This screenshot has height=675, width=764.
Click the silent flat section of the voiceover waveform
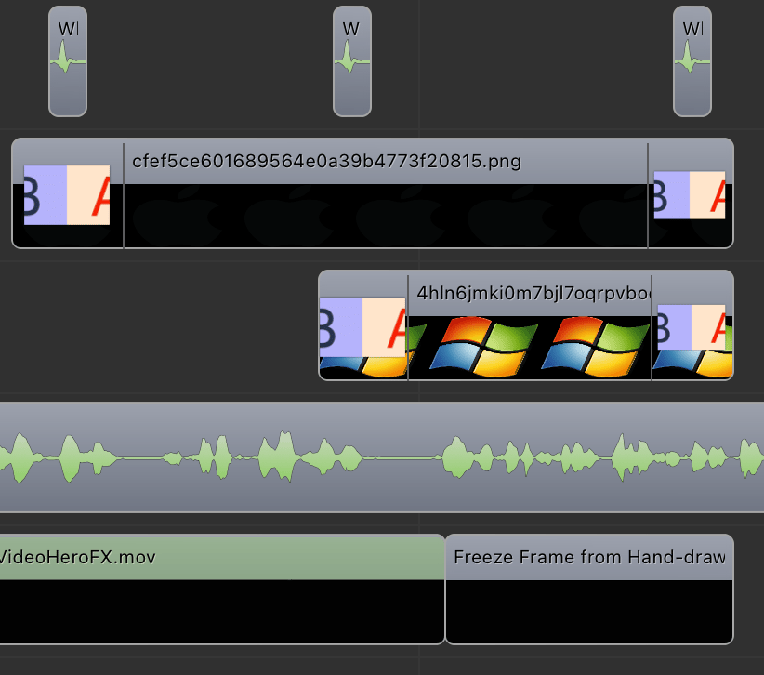[x=402, y=457]
